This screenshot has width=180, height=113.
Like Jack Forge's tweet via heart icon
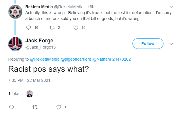coord(59,107)
